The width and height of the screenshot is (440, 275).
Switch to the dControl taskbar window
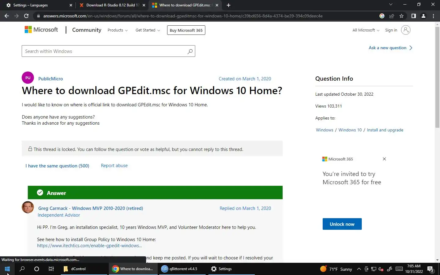[x=84, y=269]
